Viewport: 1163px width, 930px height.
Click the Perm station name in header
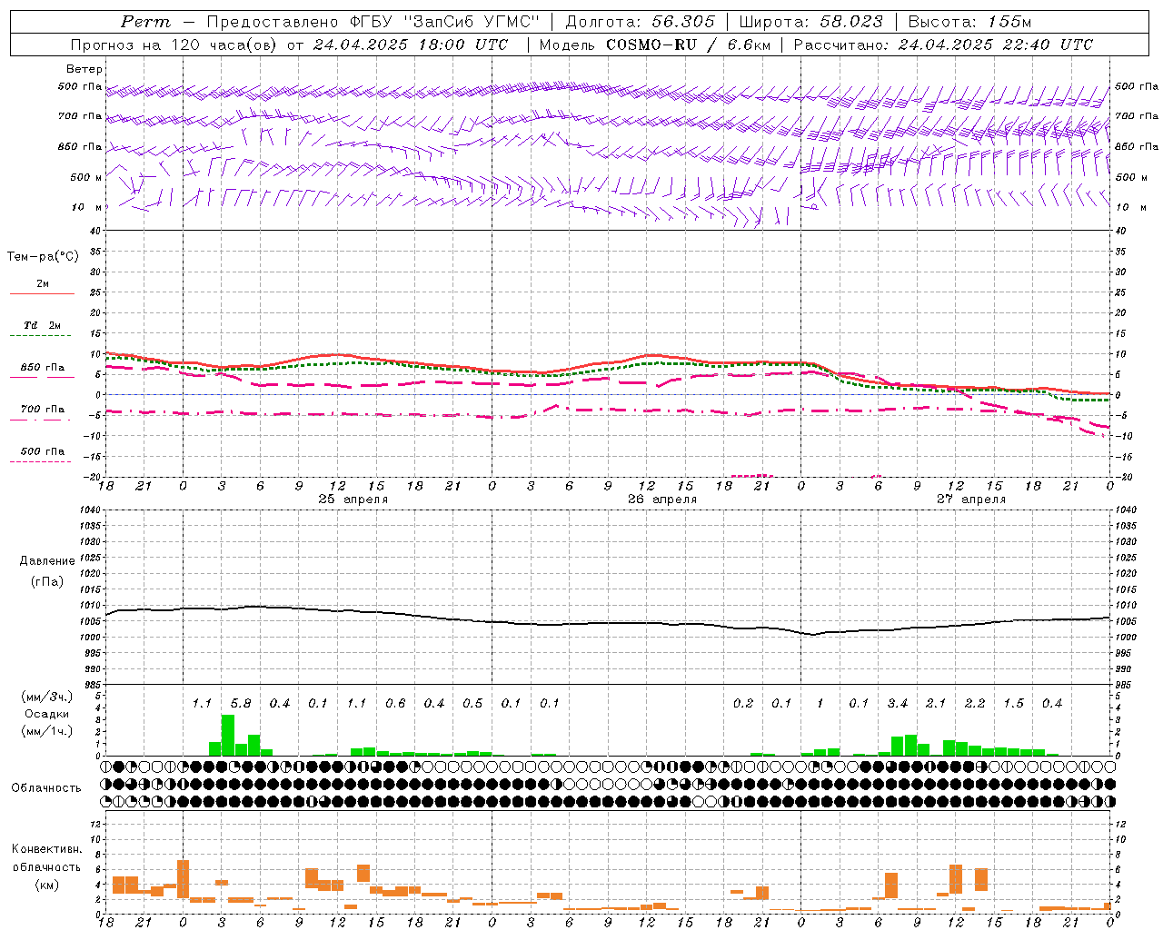point(145,22)
